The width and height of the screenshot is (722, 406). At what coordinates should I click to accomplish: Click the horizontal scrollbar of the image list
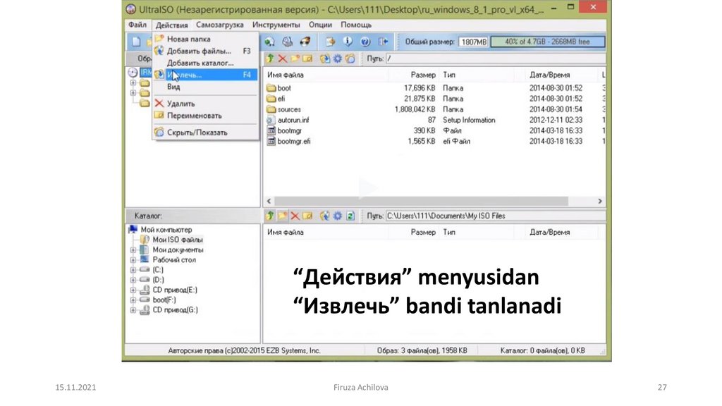tap(421, 201)
